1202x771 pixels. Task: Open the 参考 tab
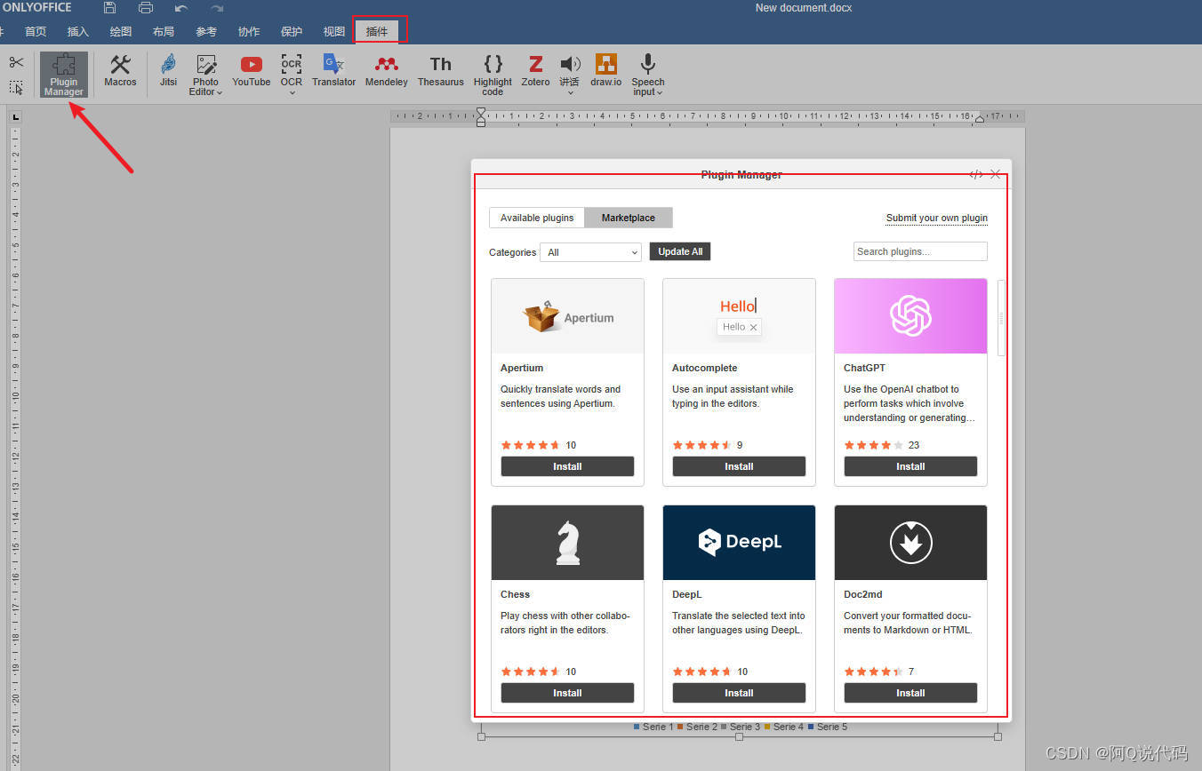[206, 31]
